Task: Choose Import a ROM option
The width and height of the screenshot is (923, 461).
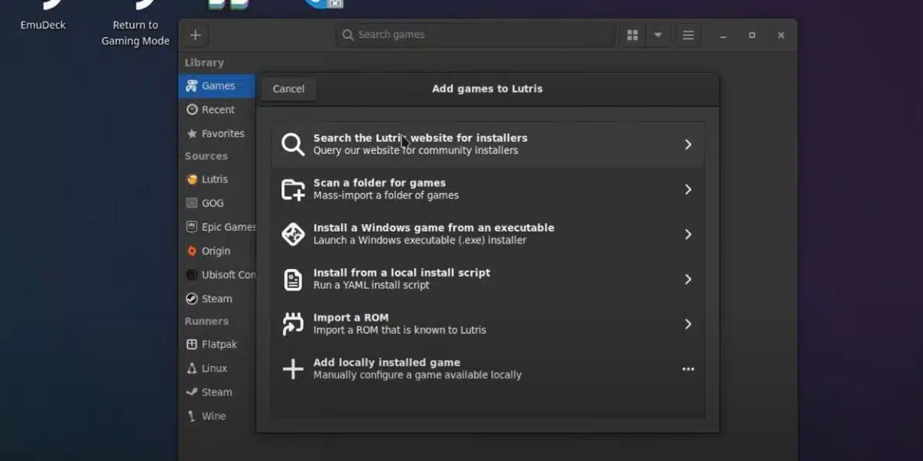Action: [x=487, y=324]
